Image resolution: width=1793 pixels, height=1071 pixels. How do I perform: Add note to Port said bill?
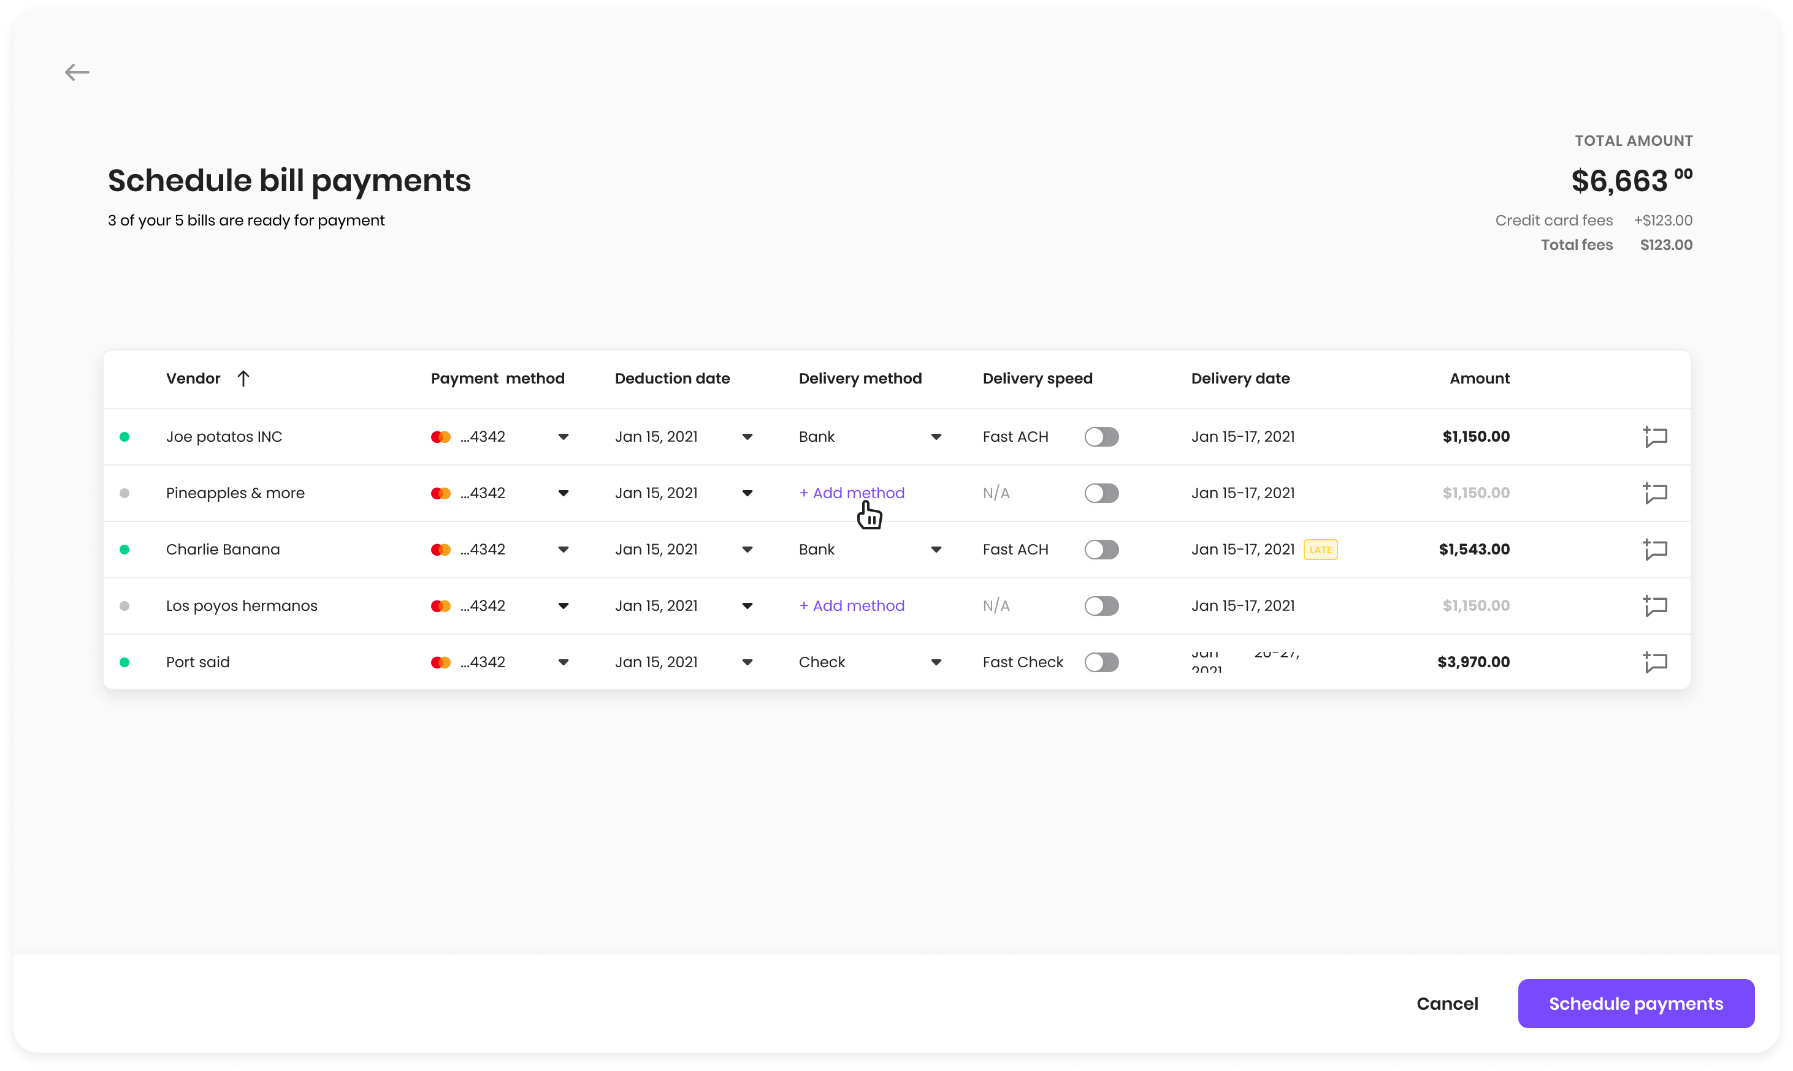tap(1654, 662)
